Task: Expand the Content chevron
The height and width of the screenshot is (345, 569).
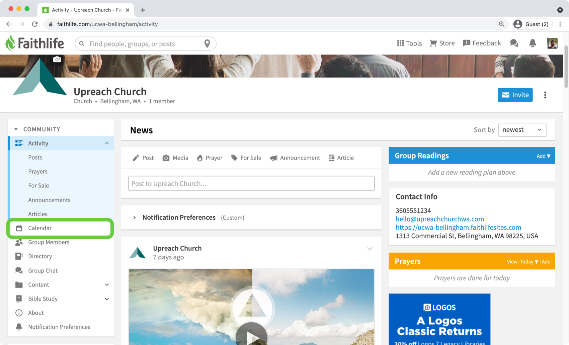Action: tap(107, 284)
